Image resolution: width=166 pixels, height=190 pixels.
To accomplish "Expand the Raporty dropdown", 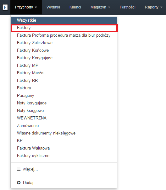I will click(154, 7).
